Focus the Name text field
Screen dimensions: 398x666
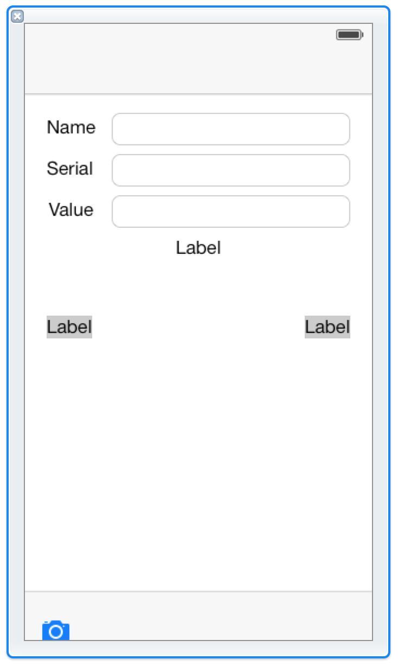point(231,129)
